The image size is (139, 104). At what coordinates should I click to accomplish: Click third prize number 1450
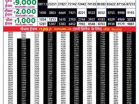pos(43,13)
